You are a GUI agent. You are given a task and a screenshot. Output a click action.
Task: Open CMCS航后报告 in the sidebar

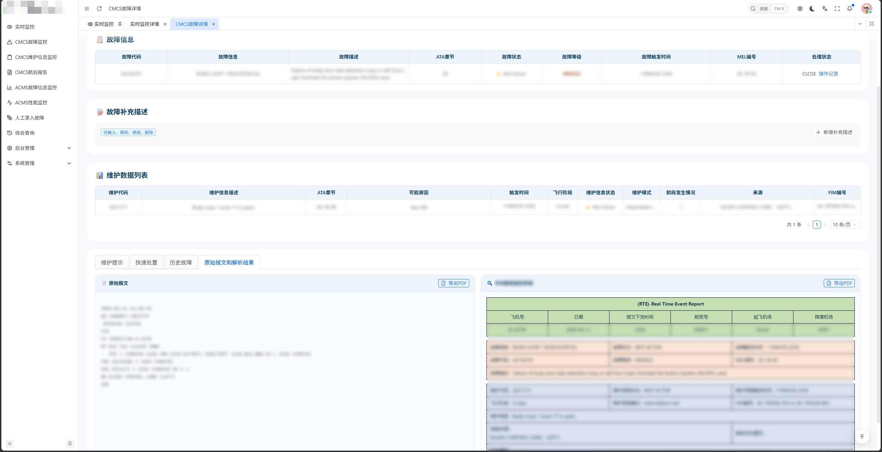[39, 72]
